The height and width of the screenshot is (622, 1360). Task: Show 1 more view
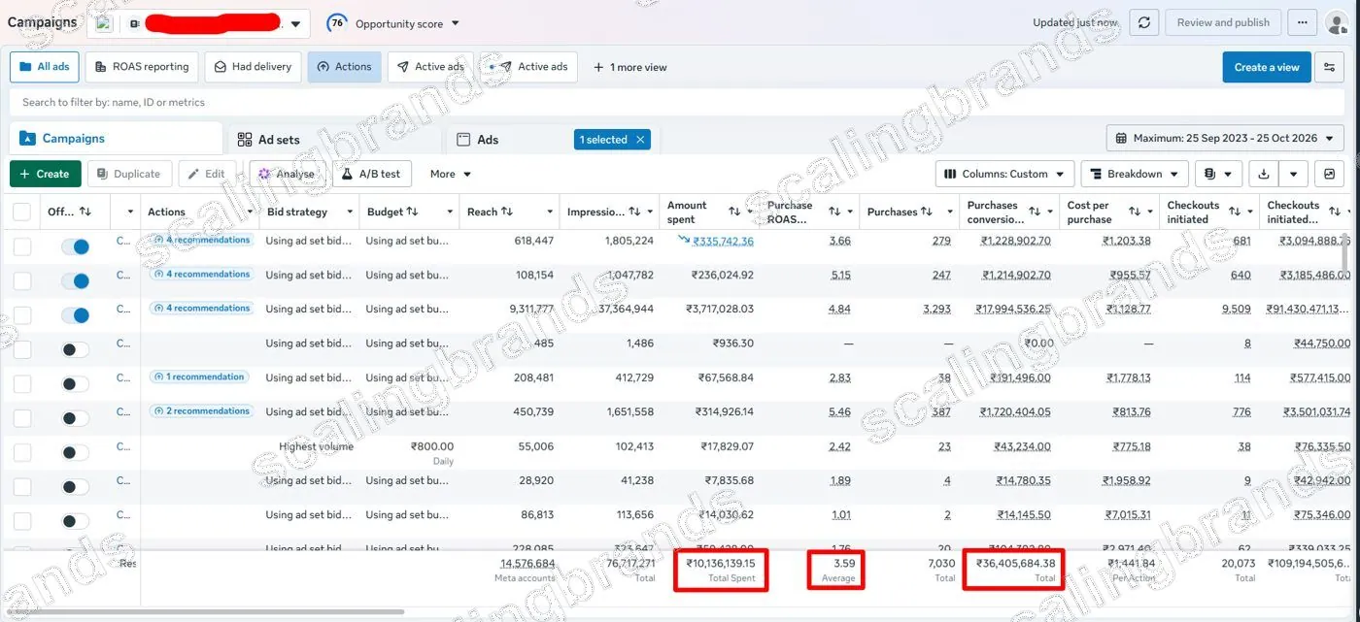tap(629, 67)
